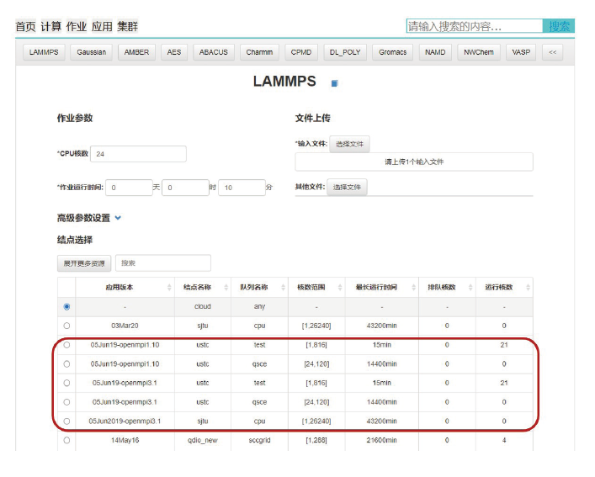Switch to the Gaussian application tab
This screenshot has width=595, height=477.
[x=92, y=52]
